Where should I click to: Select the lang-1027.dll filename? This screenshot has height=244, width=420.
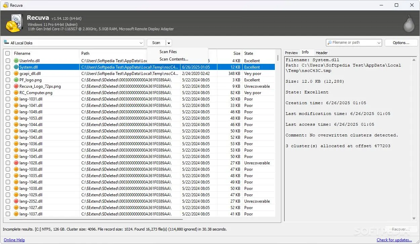point(31,208)
